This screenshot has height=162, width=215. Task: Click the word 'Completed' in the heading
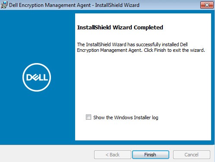(x=149, y=27)
